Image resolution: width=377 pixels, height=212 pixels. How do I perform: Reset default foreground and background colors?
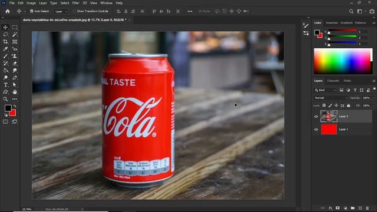pos(6,115)
